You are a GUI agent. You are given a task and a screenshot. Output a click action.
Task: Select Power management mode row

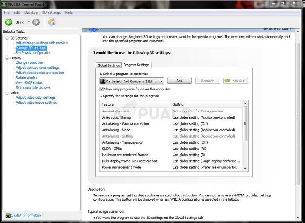(x=171, y=167)
